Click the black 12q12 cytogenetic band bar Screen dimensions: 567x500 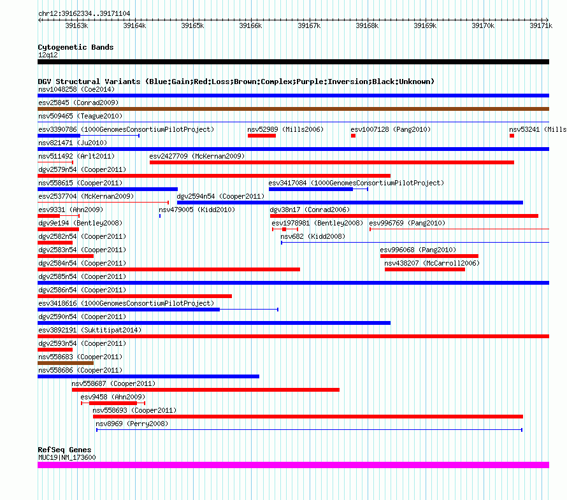tap(293, 62)
